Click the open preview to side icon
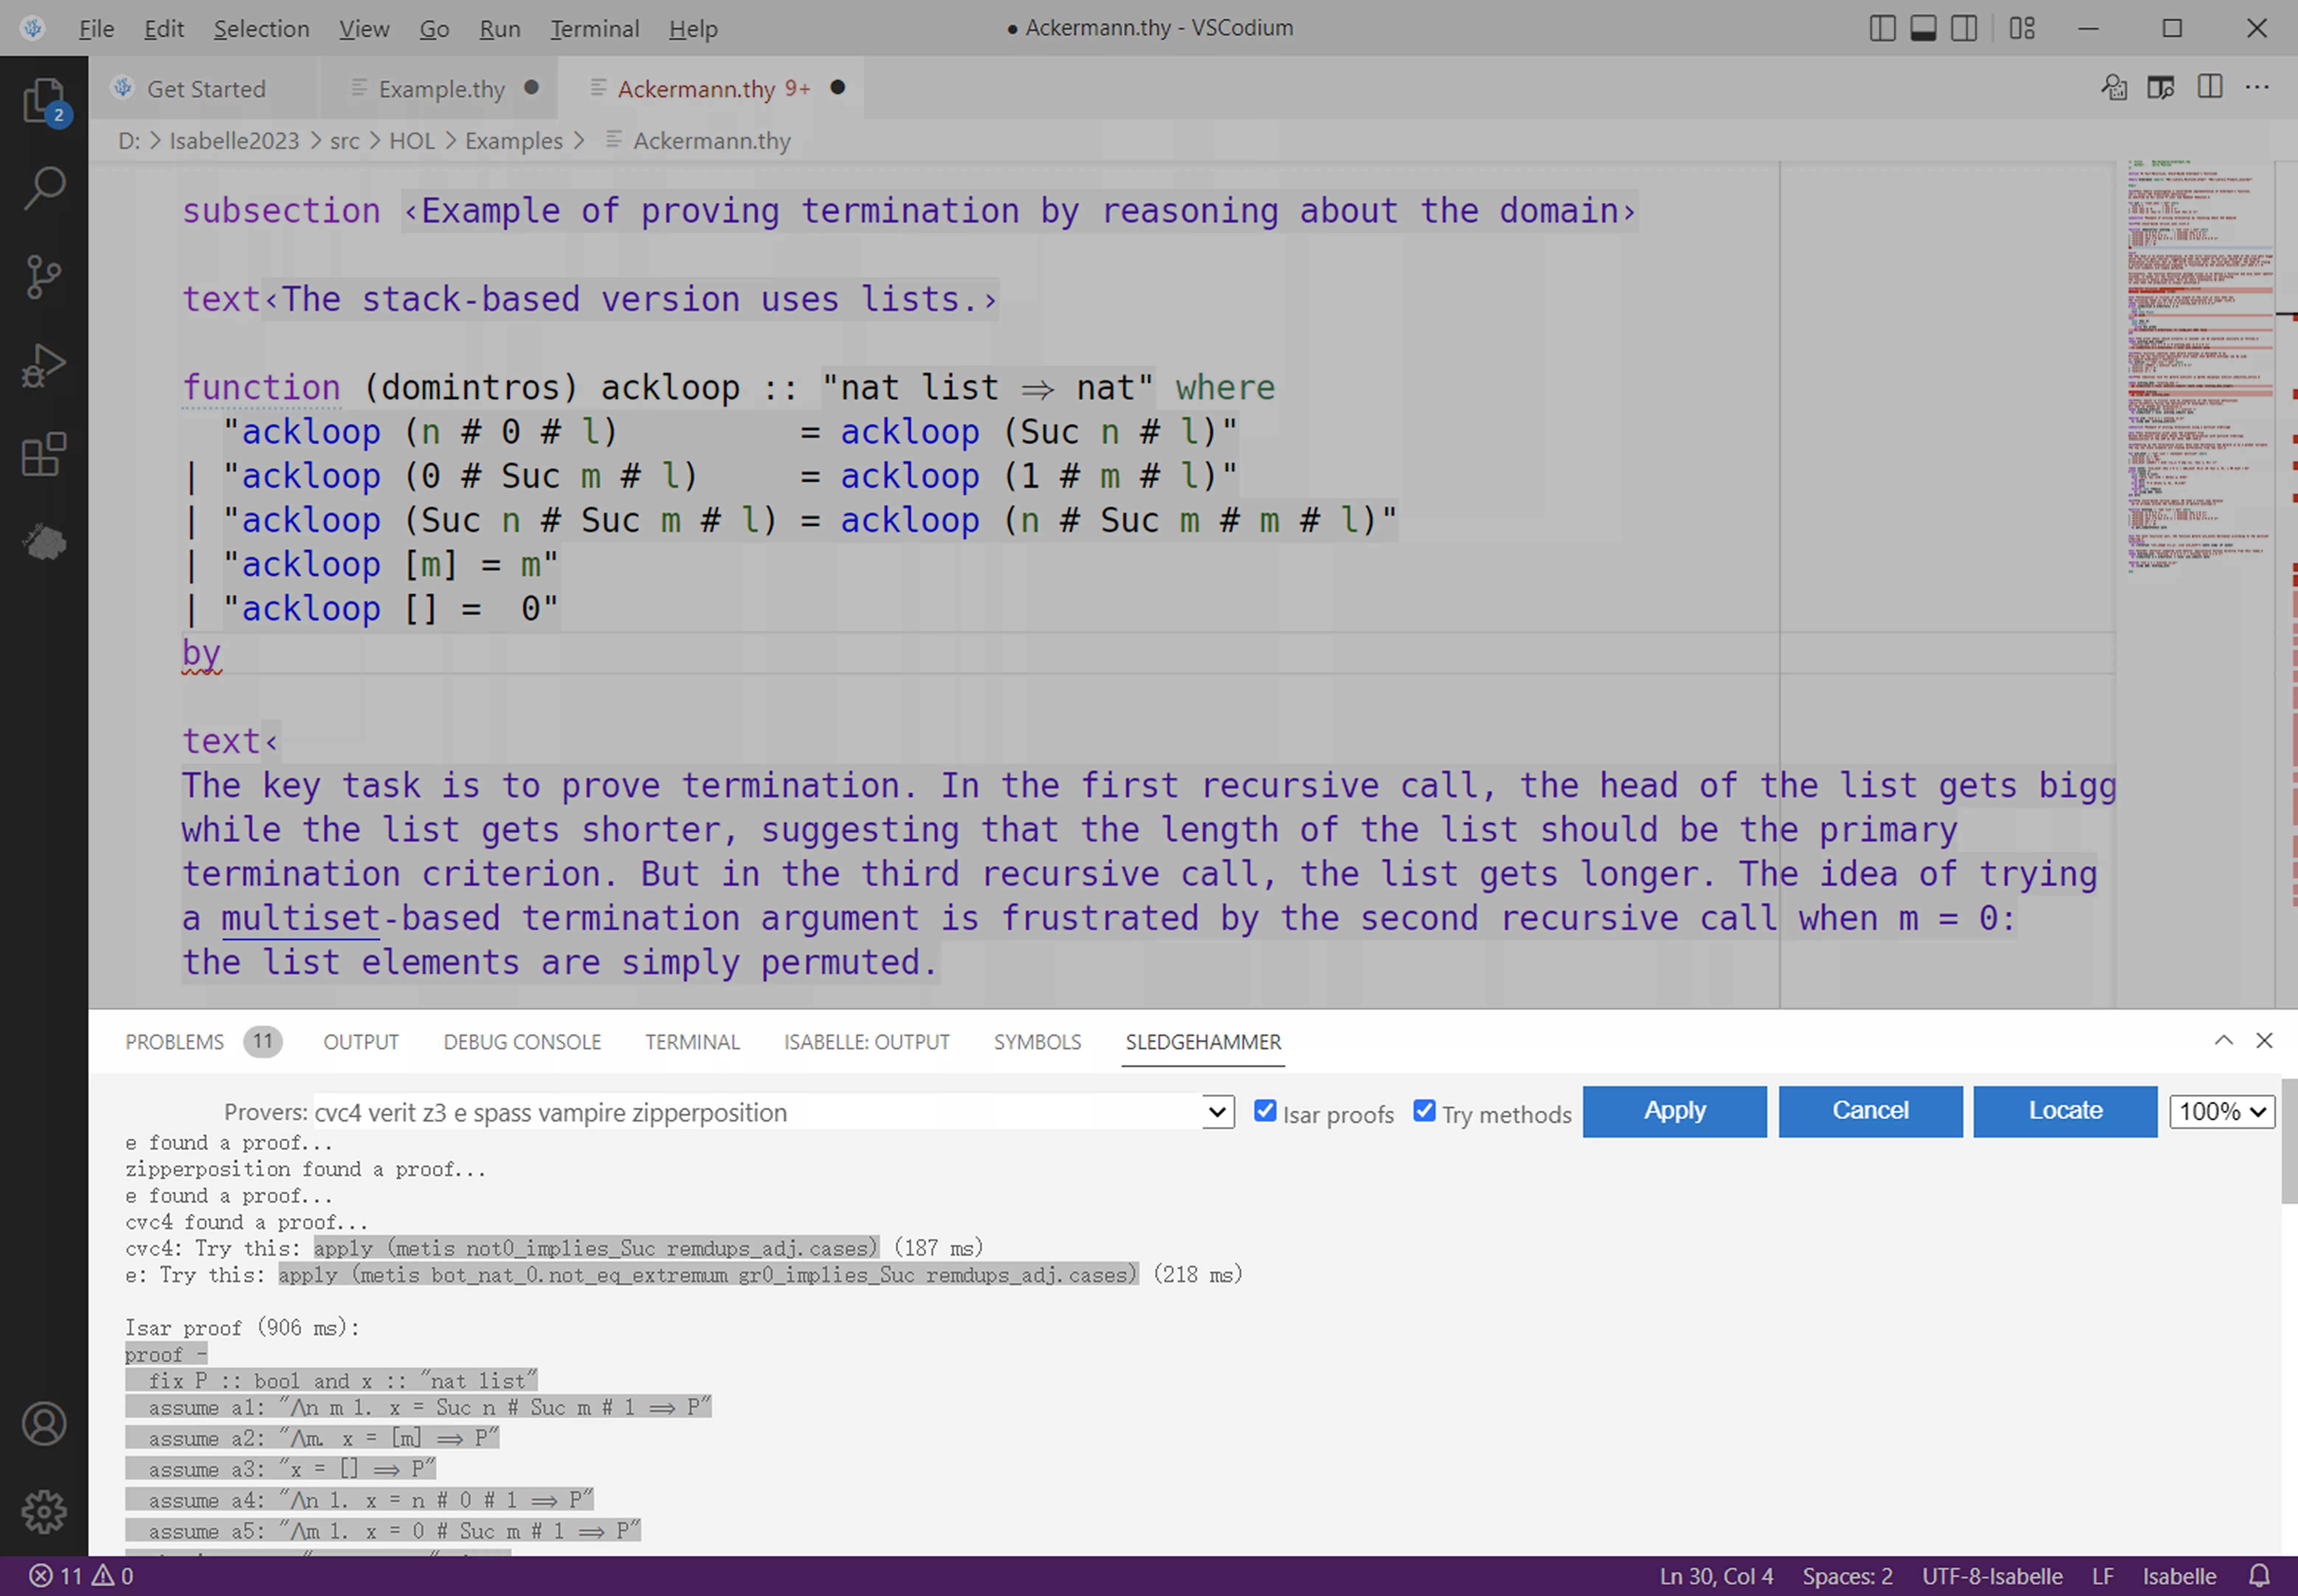Image resolution: width=2298 pixels, height=1596 pixels. pos(2161,88)
